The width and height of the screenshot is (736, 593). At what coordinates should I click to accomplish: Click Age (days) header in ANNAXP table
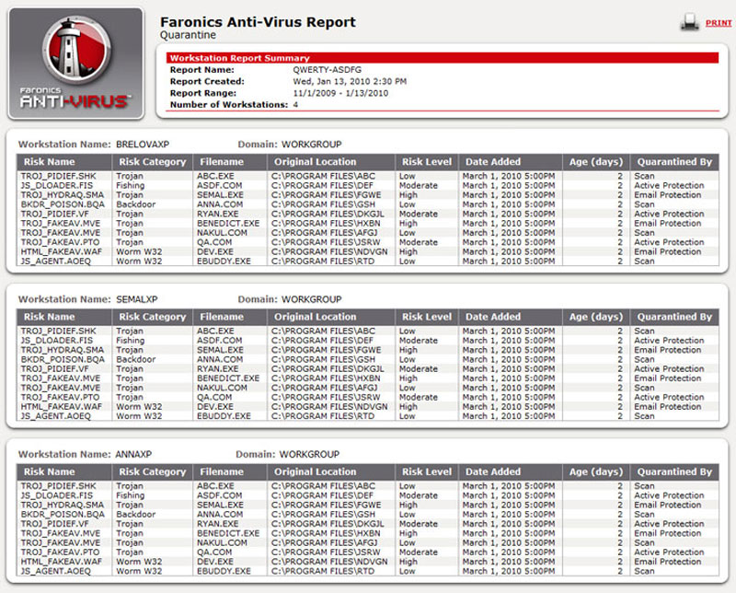(596, 471)
